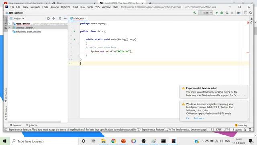Click the layout window icon beside search
The height and width of the screenshot is (145, 257).
[245, 12]
